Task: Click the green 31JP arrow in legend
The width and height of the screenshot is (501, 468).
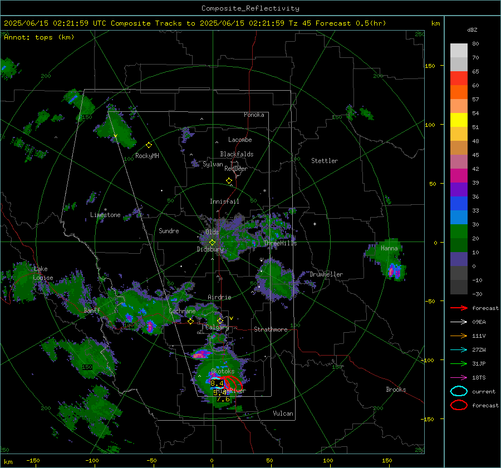Action: 459,363
